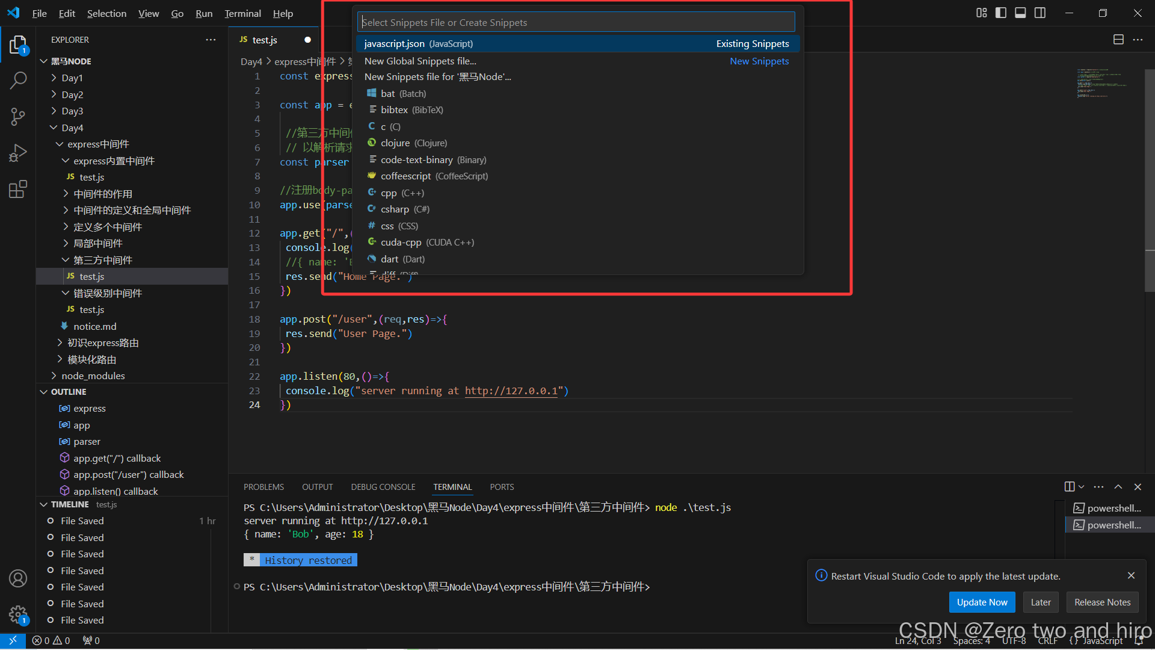1155x650 pixels.
Task: Click the Update Now button
Action: click(982, 602)
